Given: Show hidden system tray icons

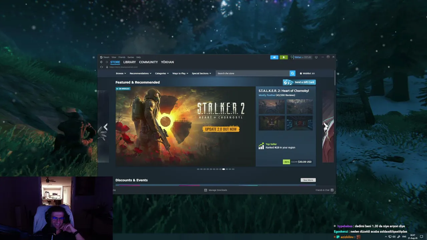Looking at the screenshot, I should coord(386,237).
